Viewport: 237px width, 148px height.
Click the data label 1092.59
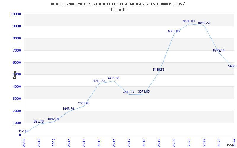[53, 119]
